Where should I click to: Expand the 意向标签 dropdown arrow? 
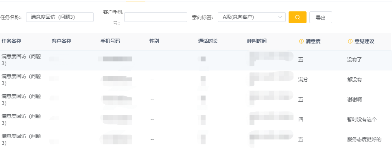pyautogui.click(x=280, y=17)
